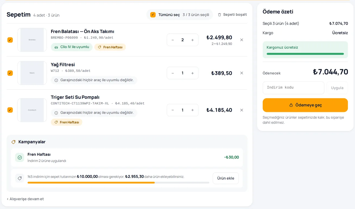
Task: Remove Triger Seti Su Pompalı with X icon
Action: [242, 110]
